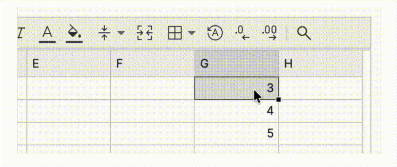Image resolution: width=397 pixels, height=167 pixels.
Task: Select column F header
Action: coord(153,64)
